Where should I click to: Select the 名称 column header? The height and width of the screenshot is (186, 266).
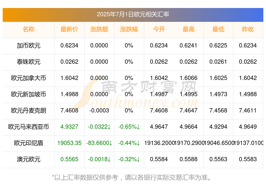[x=28, y=29]
